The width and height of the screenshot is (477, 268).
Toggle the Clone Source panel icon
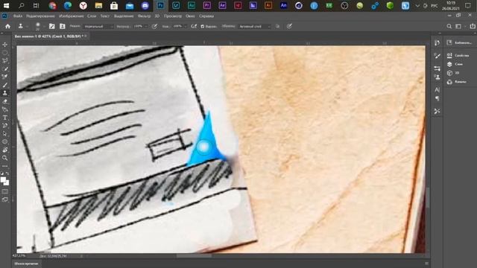(x=63, y=27)
